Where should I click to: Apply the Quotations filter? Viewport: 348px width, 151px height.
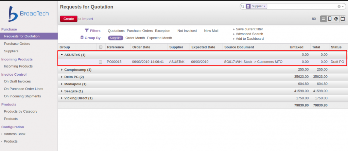click(116, 31)
